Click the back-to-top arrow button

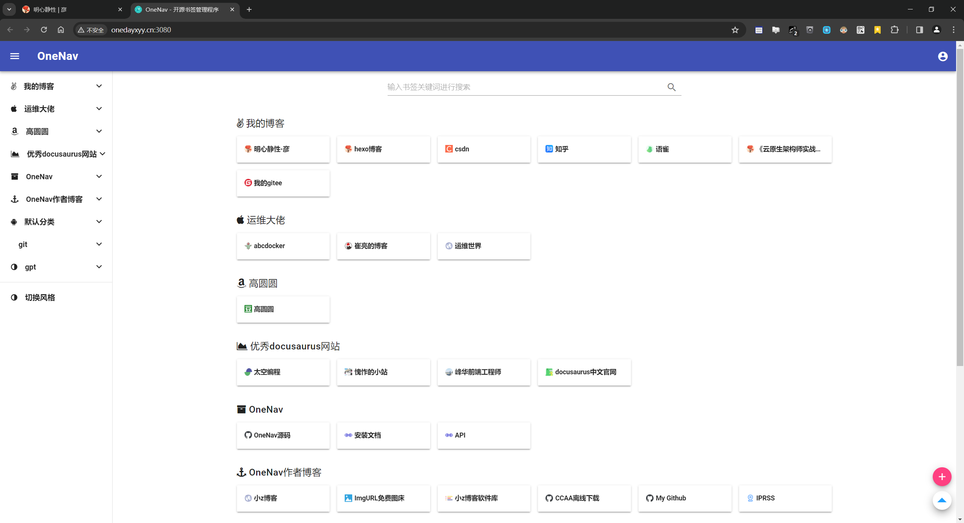pos(942,501)
